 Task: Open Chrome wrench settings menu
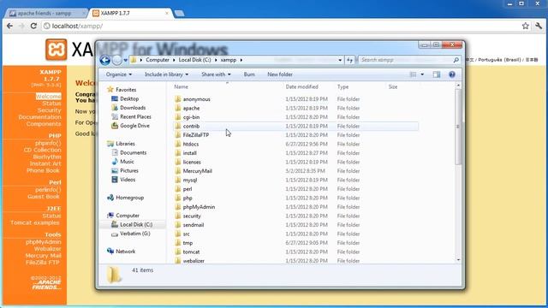539,26
